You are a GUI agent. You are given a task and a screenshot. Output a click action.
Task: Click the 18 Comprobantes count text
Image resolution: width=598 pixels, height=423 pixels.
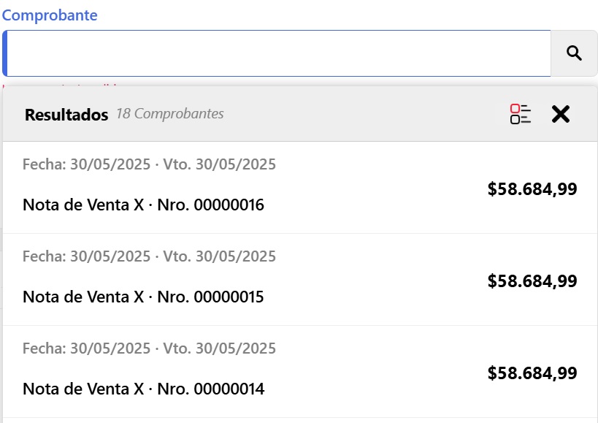click(x=169, y=114)
